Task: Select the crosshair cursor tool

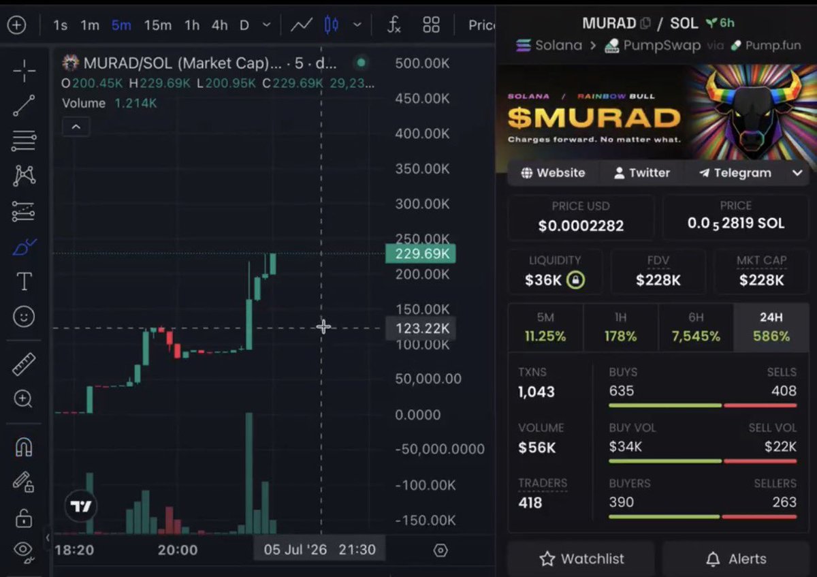Action: [24, 70]
